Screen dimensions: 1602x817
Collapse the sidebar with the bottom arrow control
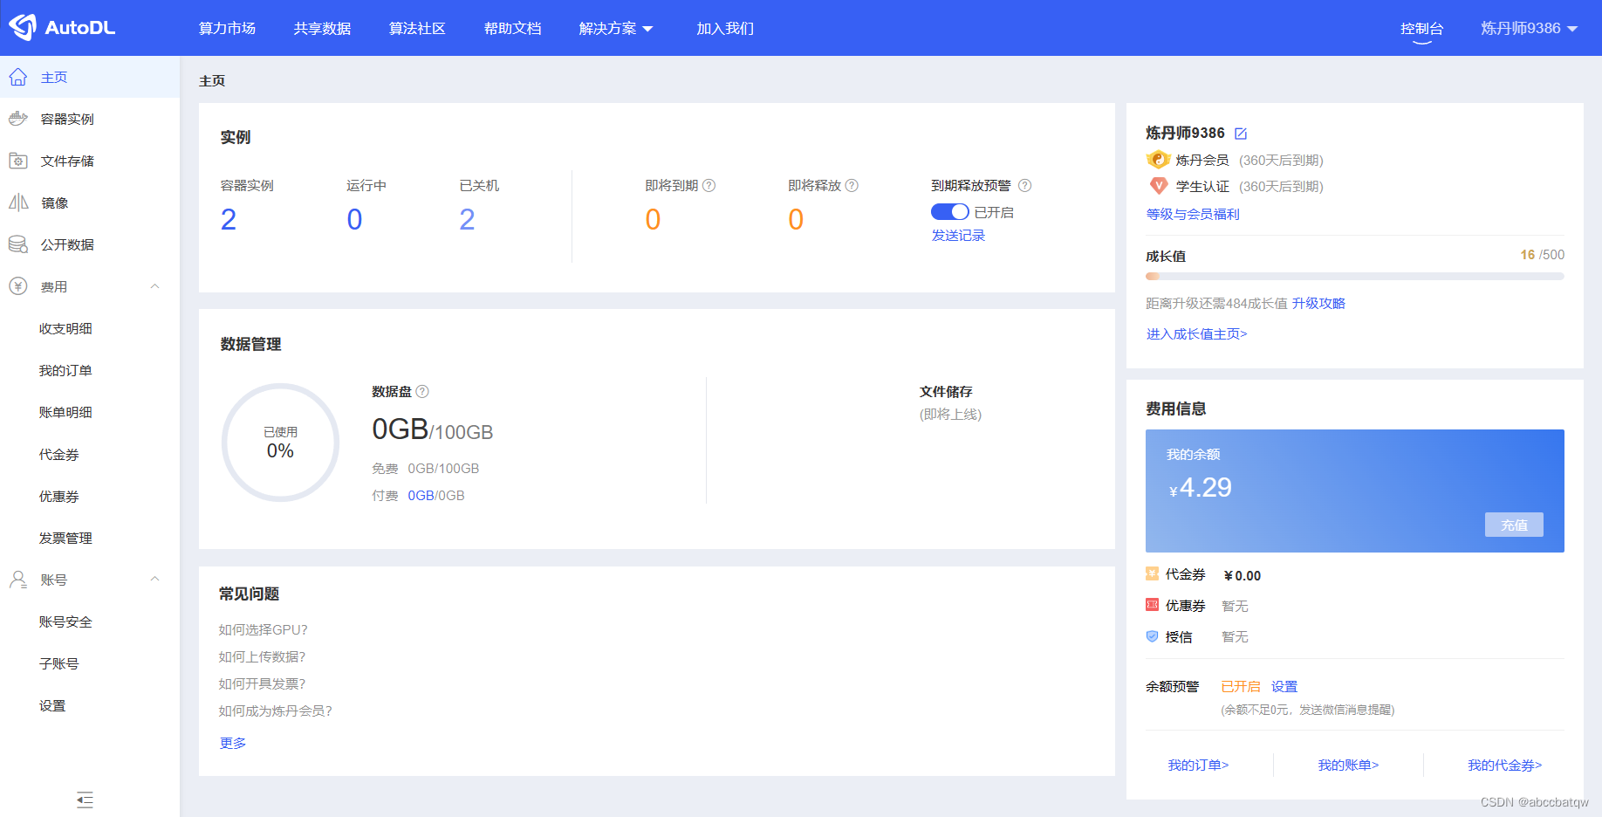tap(85, 800)
